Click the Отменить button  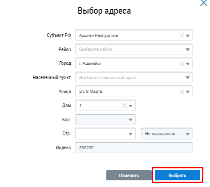click(x=129, y=175)
